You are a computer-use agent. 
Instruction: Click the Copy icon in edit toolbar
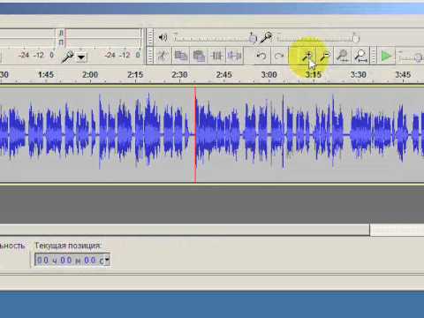(180, 56)
